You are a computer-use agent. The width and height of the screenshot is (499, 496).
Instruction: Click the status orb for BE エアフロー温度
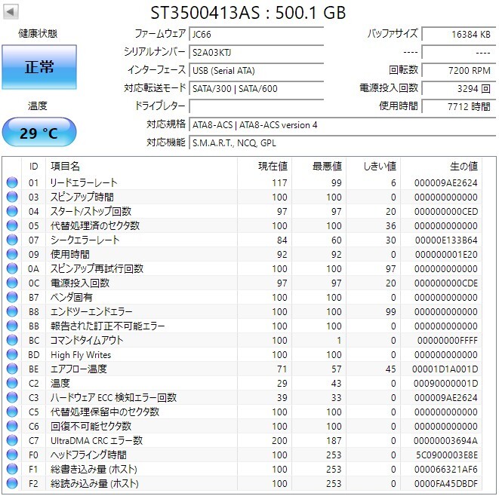[12, 369]
